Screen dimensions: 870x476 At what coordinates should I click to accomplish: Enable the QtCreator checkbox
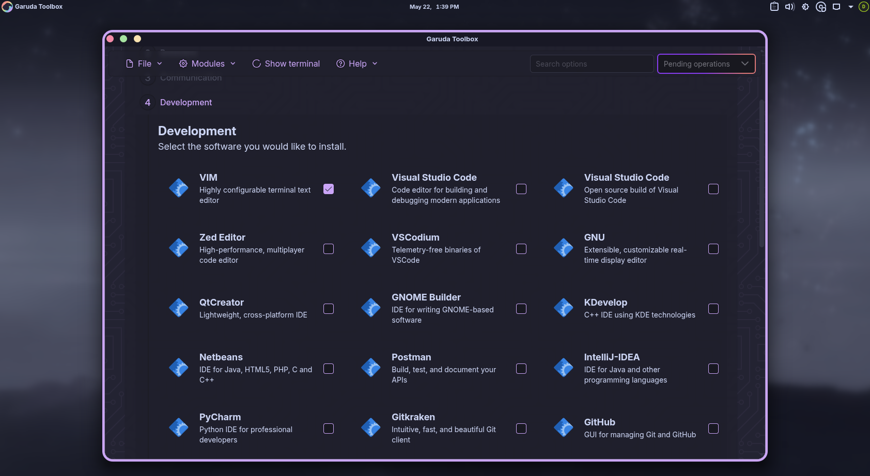329,309
